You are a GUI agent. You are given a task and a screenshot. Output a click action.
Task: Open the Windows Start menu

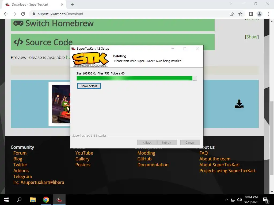click(x=6, y=200)
